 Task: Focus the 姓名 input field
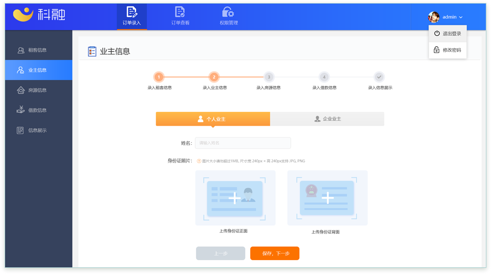coord(242,143)
